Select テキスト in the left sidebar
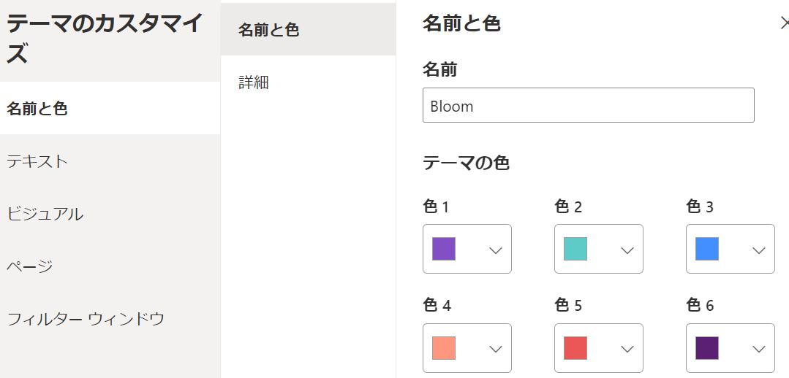Viewport: 789px width, 378px height. 37,161
